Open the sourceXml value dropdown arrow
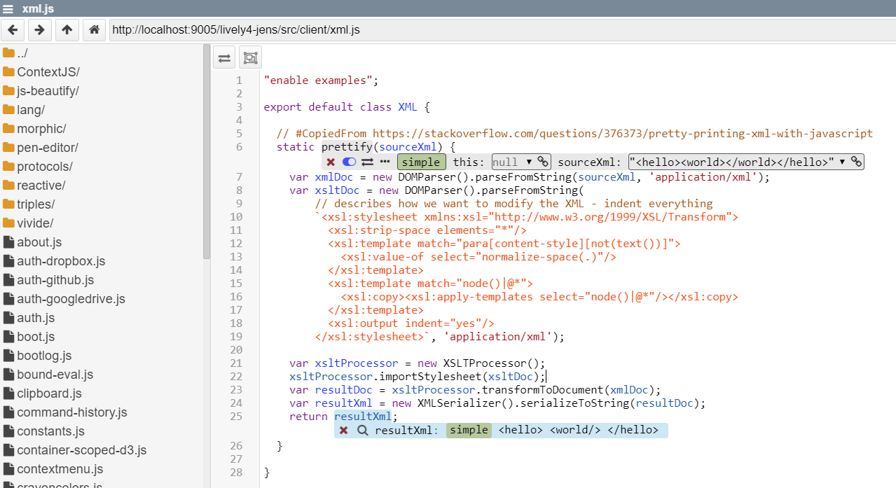 click(x=842, y=162)
